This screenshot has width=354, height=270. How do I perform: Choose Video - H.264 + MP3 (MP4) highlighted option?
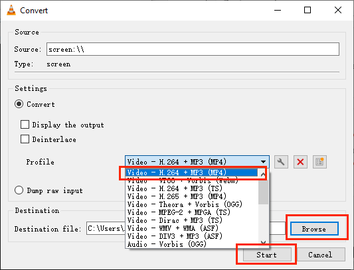tap(191, 172)
